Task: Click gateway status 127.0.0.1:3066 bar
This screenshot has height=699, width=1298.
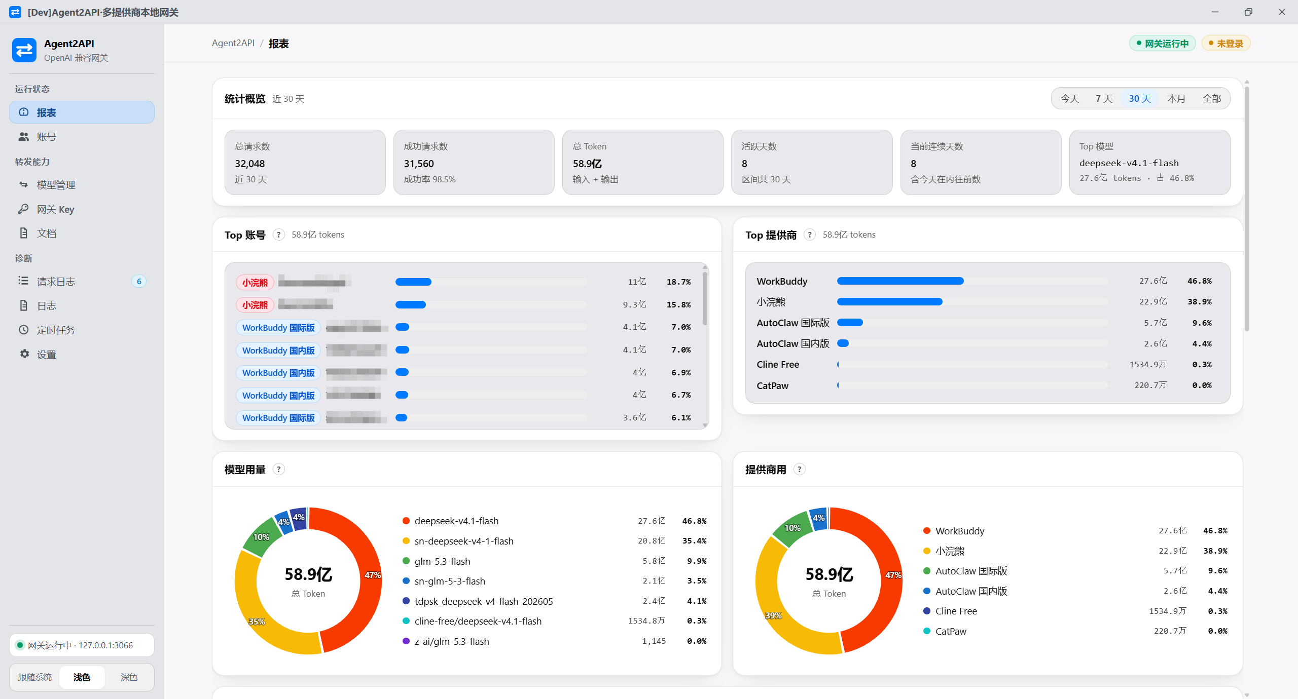Action: (82, 645)
